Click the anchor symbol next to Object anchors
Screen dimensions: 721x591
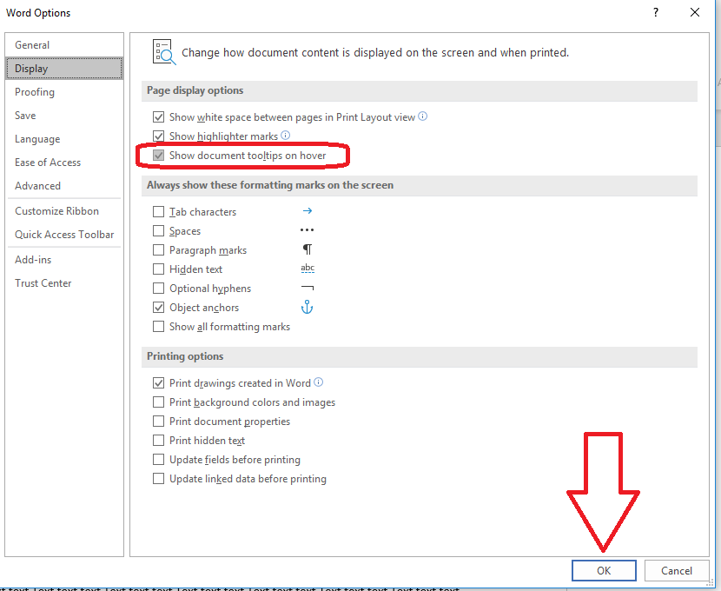pyautogui.click(x=307, y=308)
